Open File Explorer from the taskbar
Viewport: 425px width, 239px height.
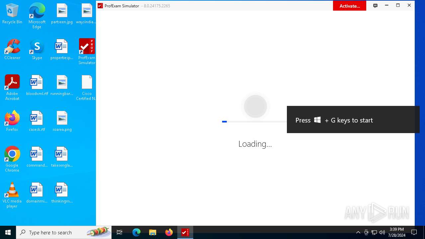[152, 232]
